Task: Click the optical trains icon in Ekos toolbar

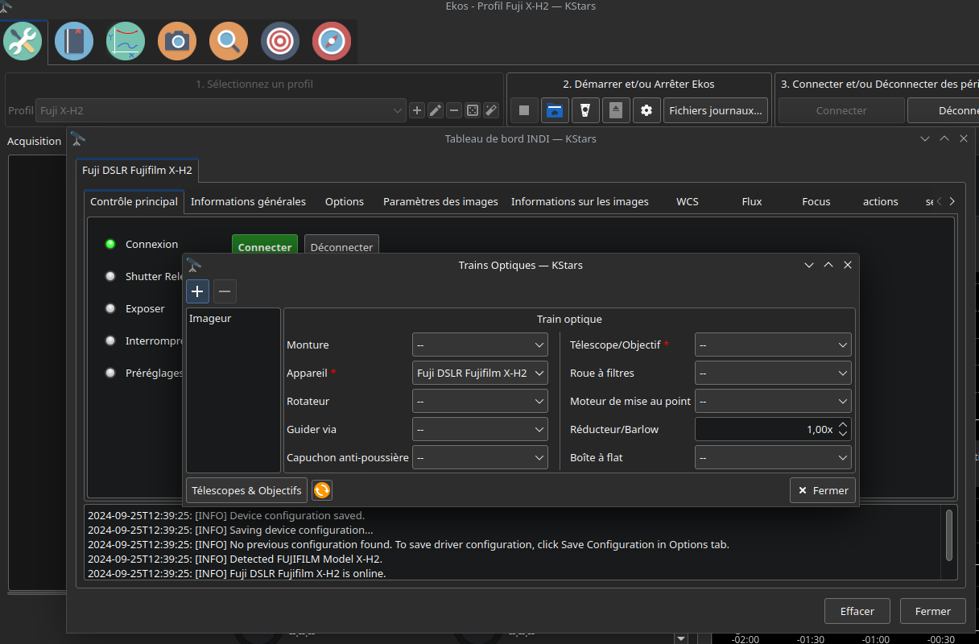Action: 585,110
